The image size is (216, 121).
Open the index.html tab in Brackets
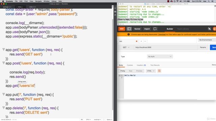(32, 7)
